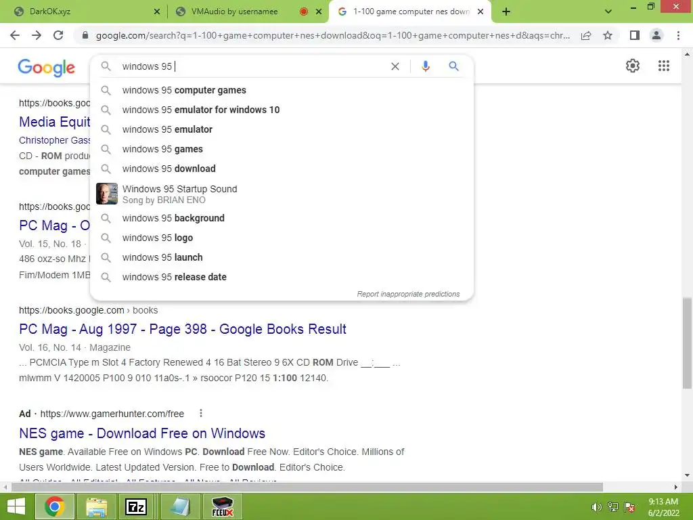Click in the Google search input field
The image size is (693, 520).
pyautogui.click(x=252, y=66)
